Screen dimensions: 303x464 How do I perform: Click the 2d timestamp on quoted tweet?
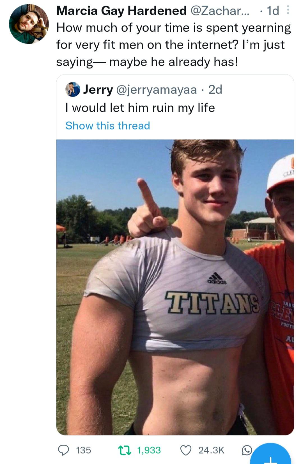tap(215, 90)
